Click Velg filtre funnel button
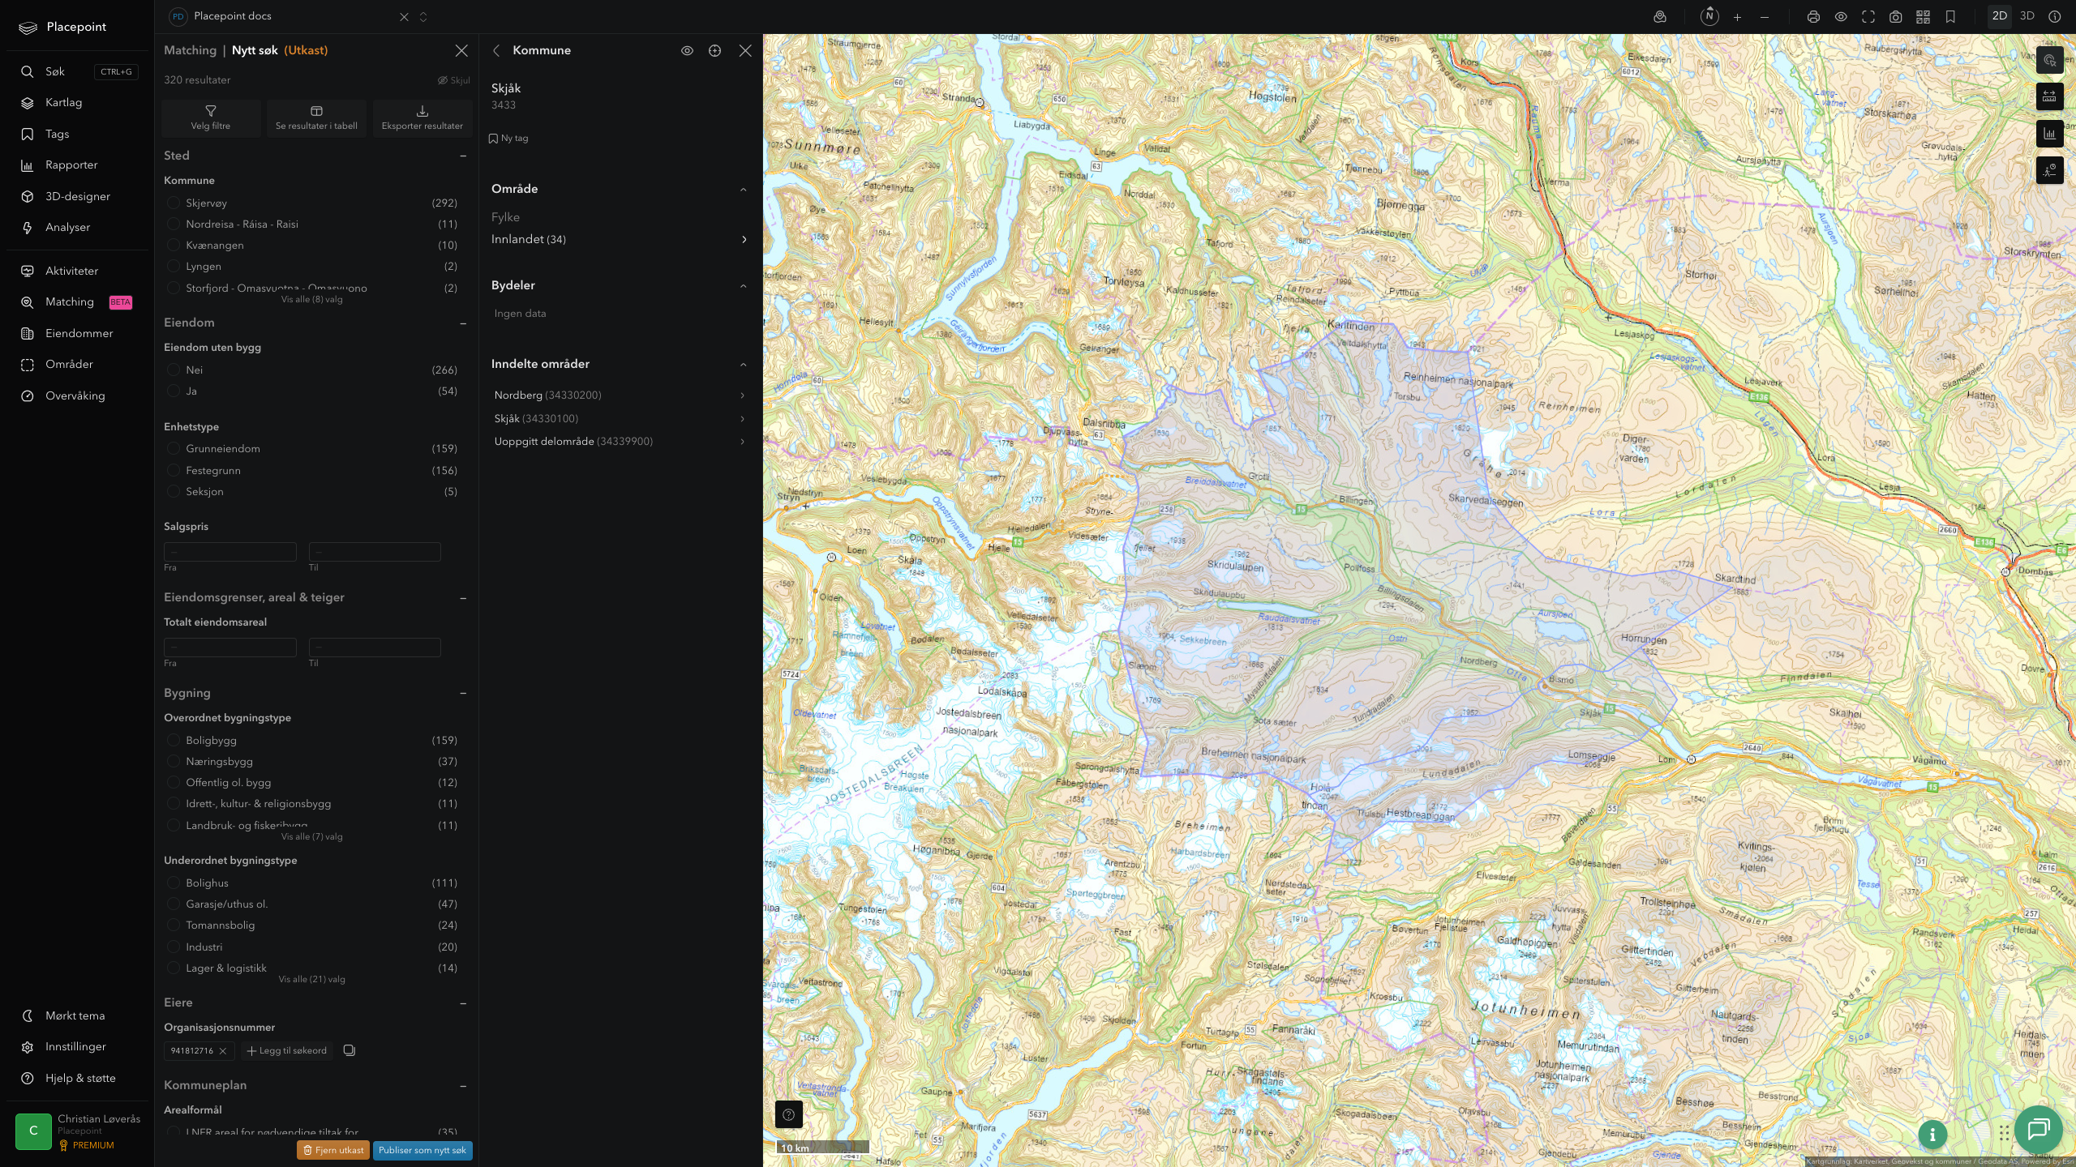The image size is (2076, 1167). click(211, 118)
